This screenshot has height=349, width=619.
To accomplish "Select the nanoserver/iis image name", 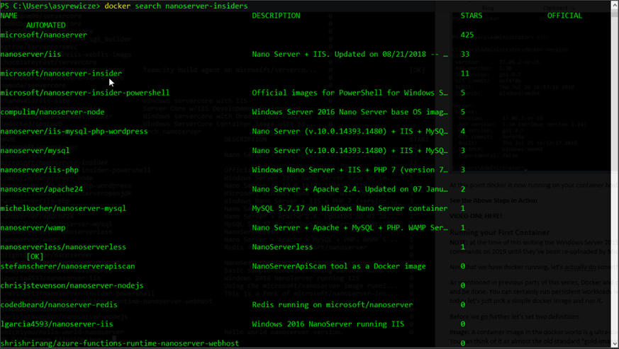I will [x=30, y=55].
